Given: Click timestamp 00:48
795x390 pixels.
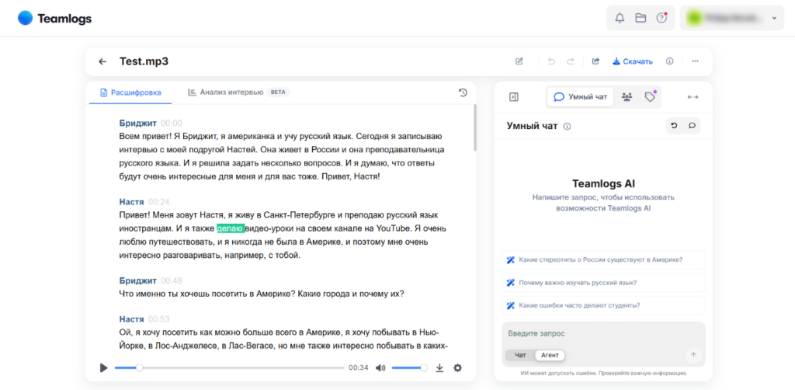Looking at the screenshot, I should tap(172, 280).
